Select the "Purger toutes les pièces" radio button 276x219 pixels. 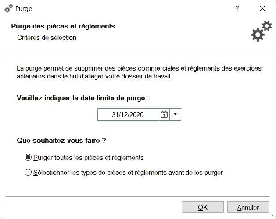pos(29,157)
